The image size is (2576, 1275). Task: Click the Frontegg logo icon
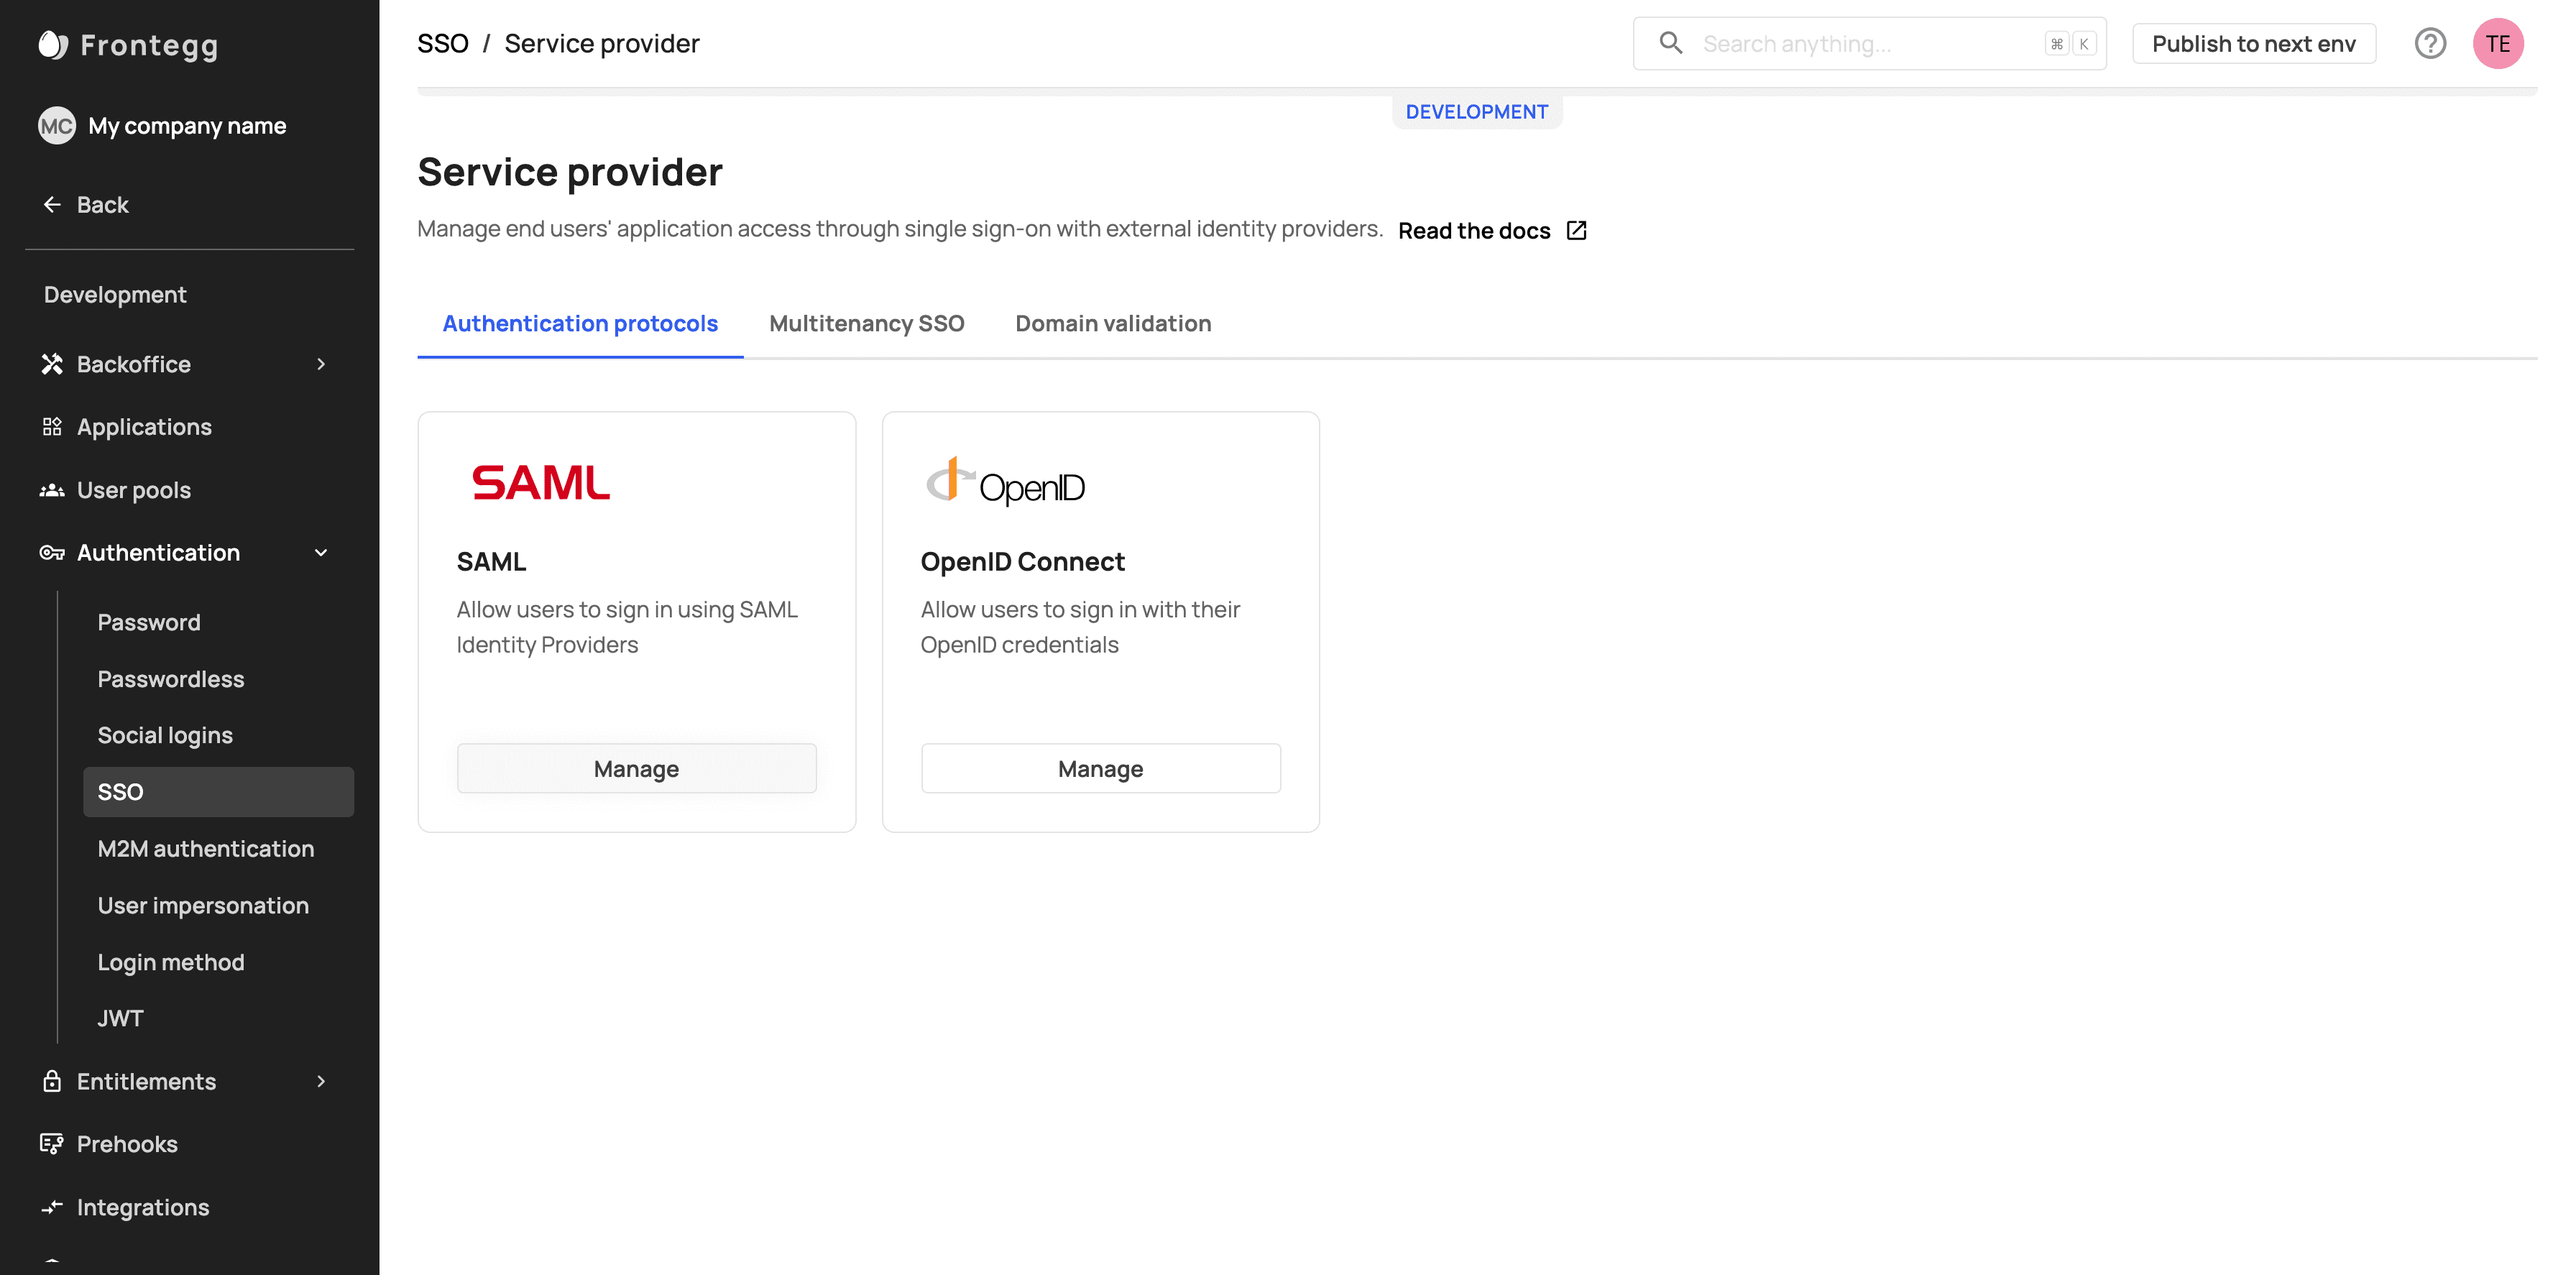(x=53, y=45)
